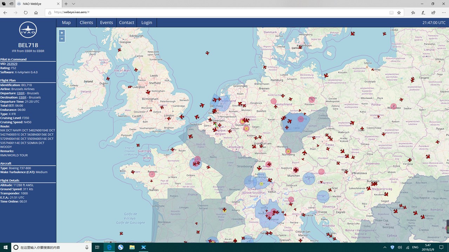Viewport: 449px width, 252px height.
Task: Add notes to the page
Action: tap(423, 13)
